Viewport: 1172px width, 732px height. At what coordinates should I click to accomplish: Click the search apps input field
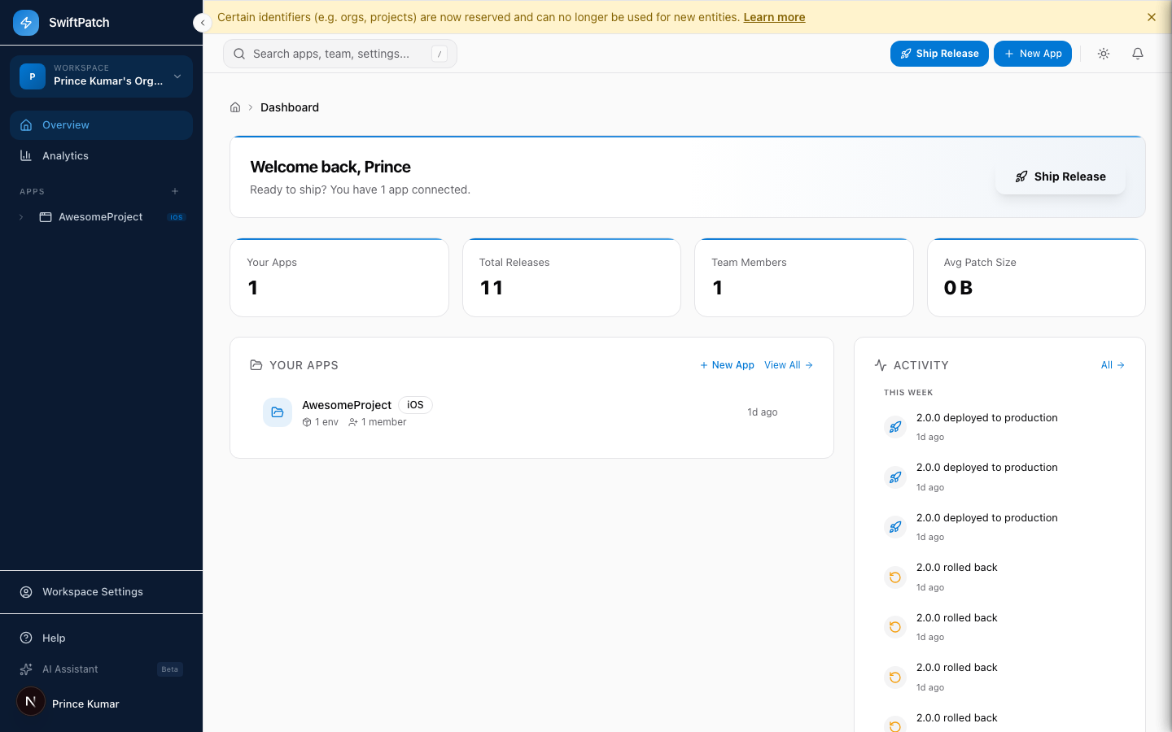click(x=339, y=53)
